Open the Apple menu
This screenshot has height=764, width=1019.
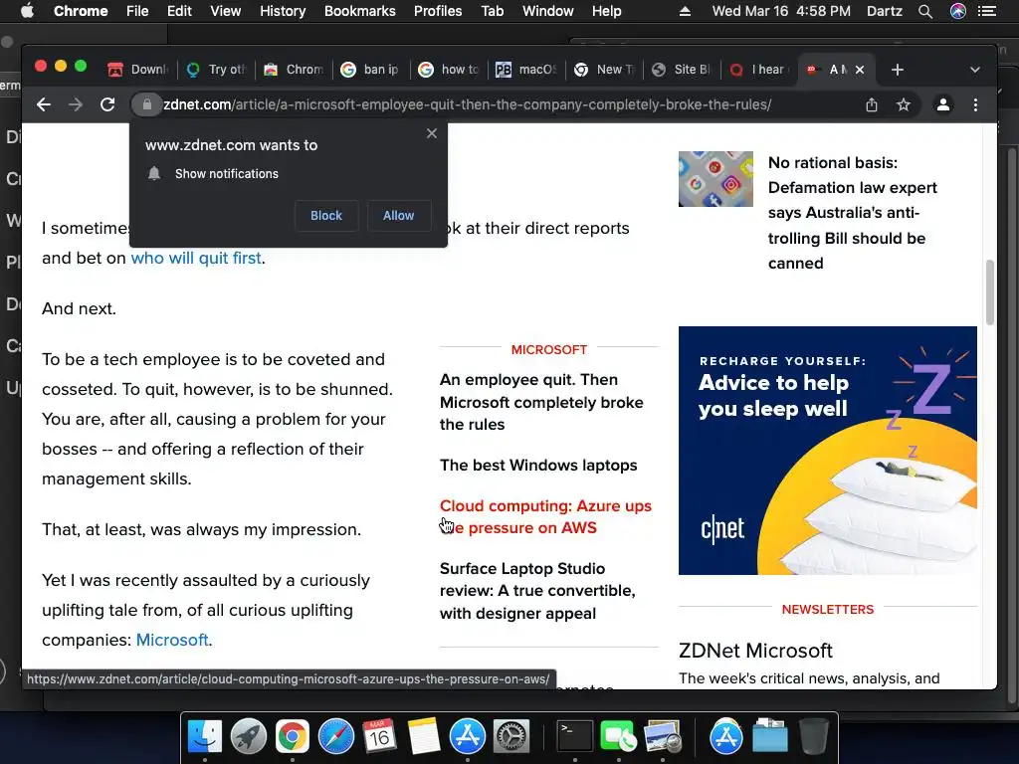tap(27, 11)
